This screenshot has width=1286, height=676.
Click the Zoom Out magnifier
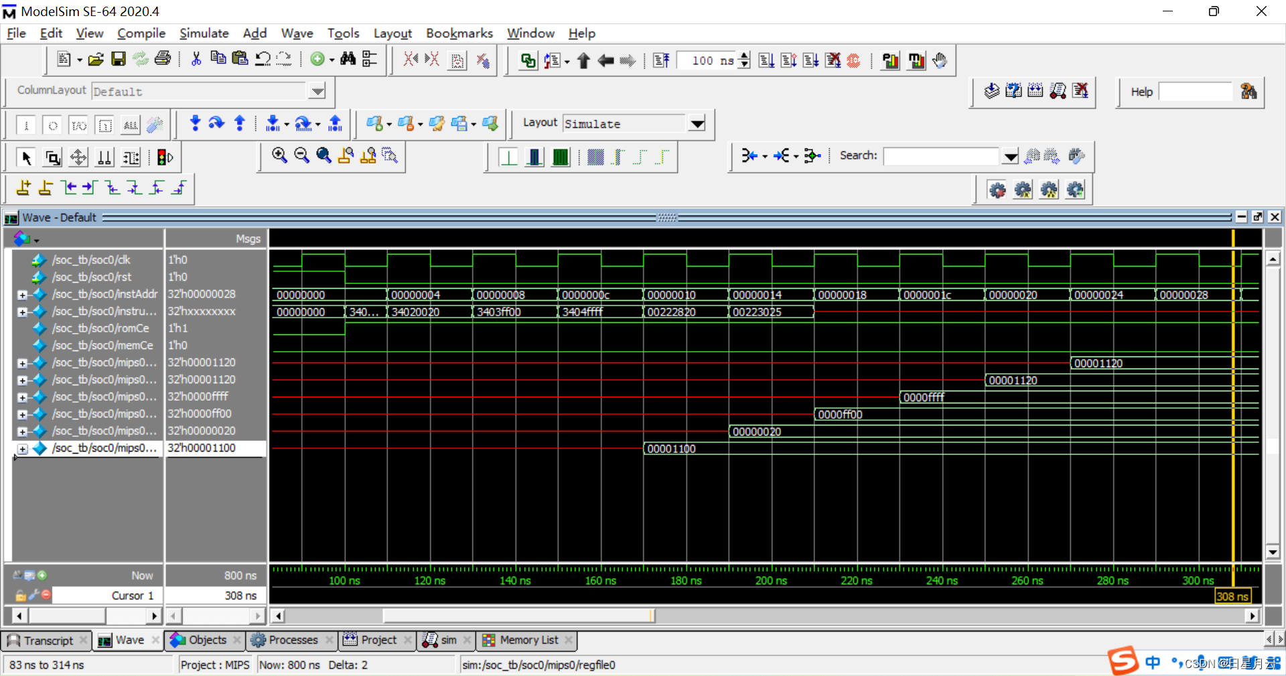coord(302,156)
